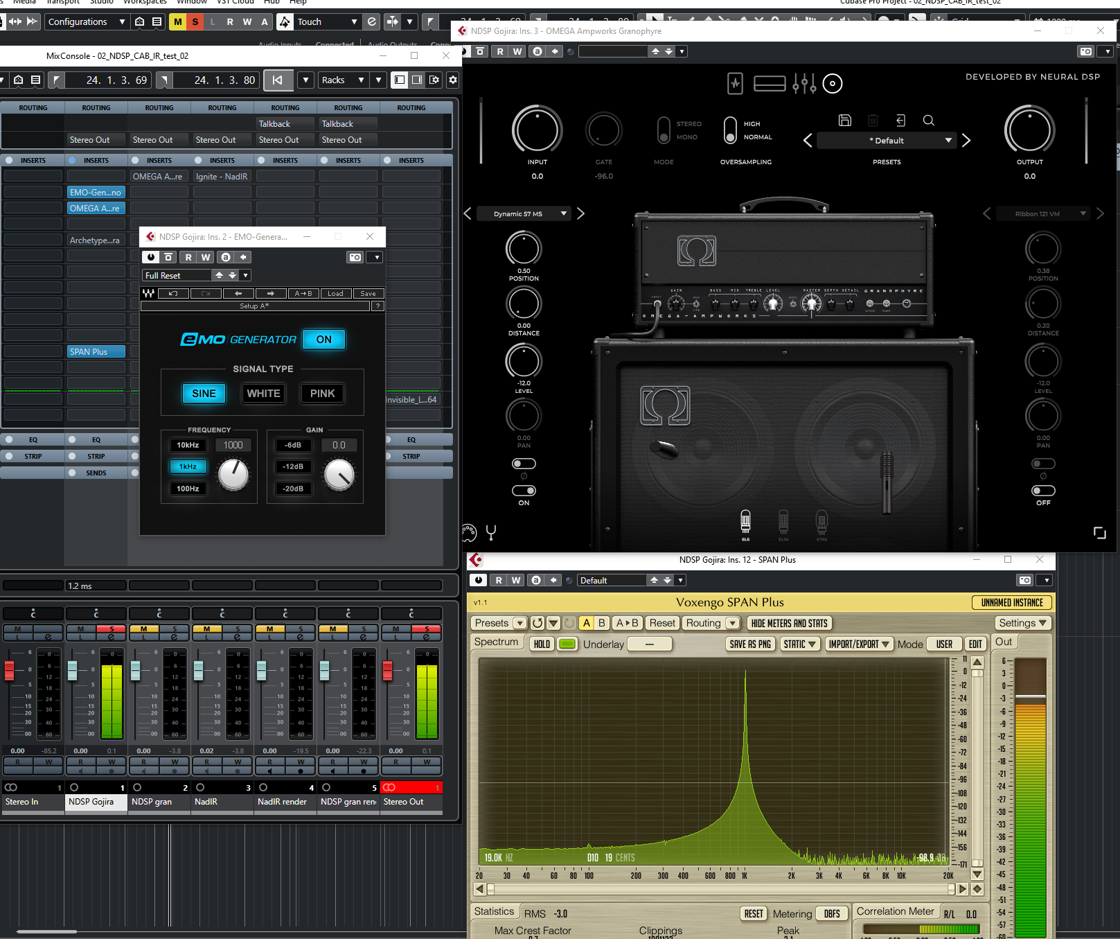Click HIDE METERS AND STATS button
Image resolution: width=1120 pixels, height=939 pixels.
(x=790, y=623)
